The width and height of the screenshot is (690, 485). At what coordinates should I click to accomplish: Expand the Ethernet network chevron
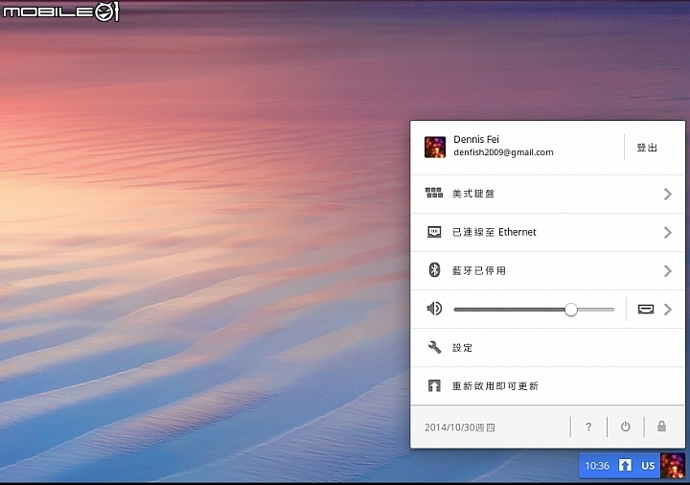click(668, 232)
